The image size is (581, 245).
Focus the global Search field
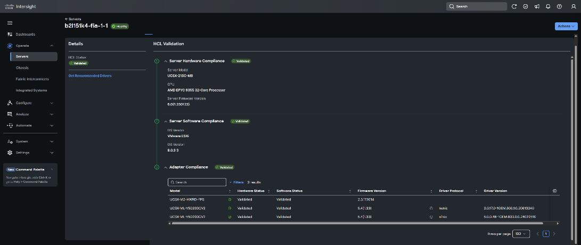click(477, 6)
